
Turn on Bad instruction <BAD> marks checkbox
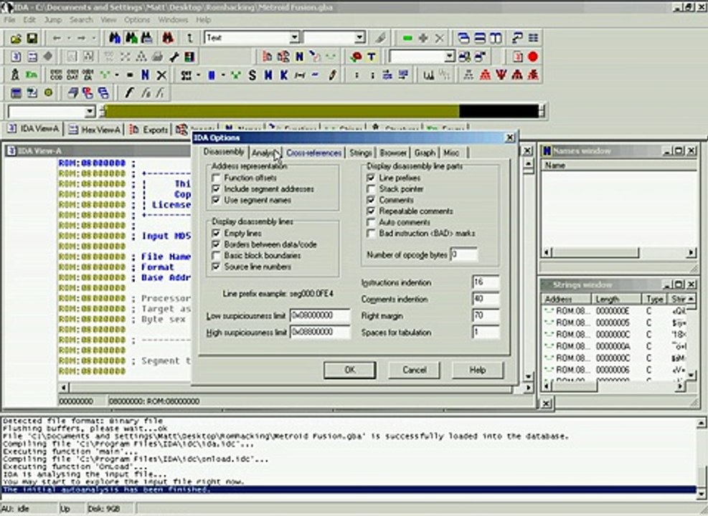point(371,234)
